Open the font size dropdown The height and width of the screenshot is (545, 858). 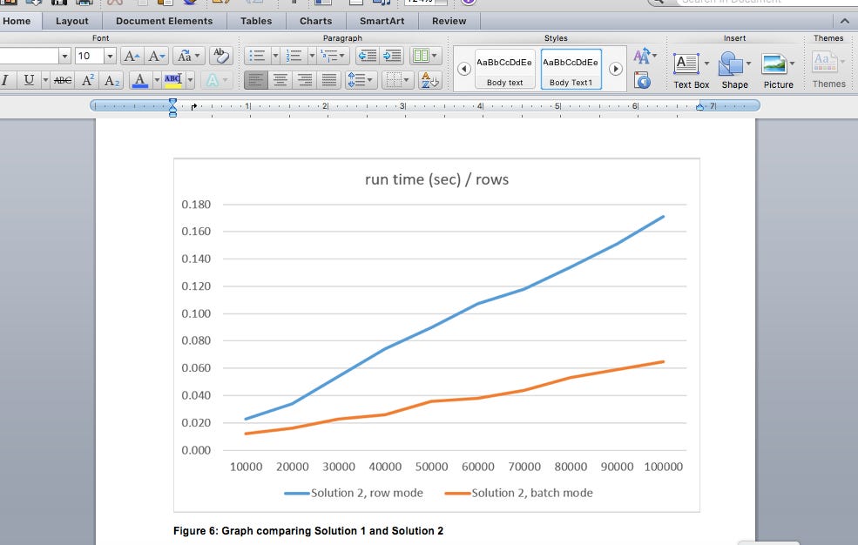tap(110, 56)
